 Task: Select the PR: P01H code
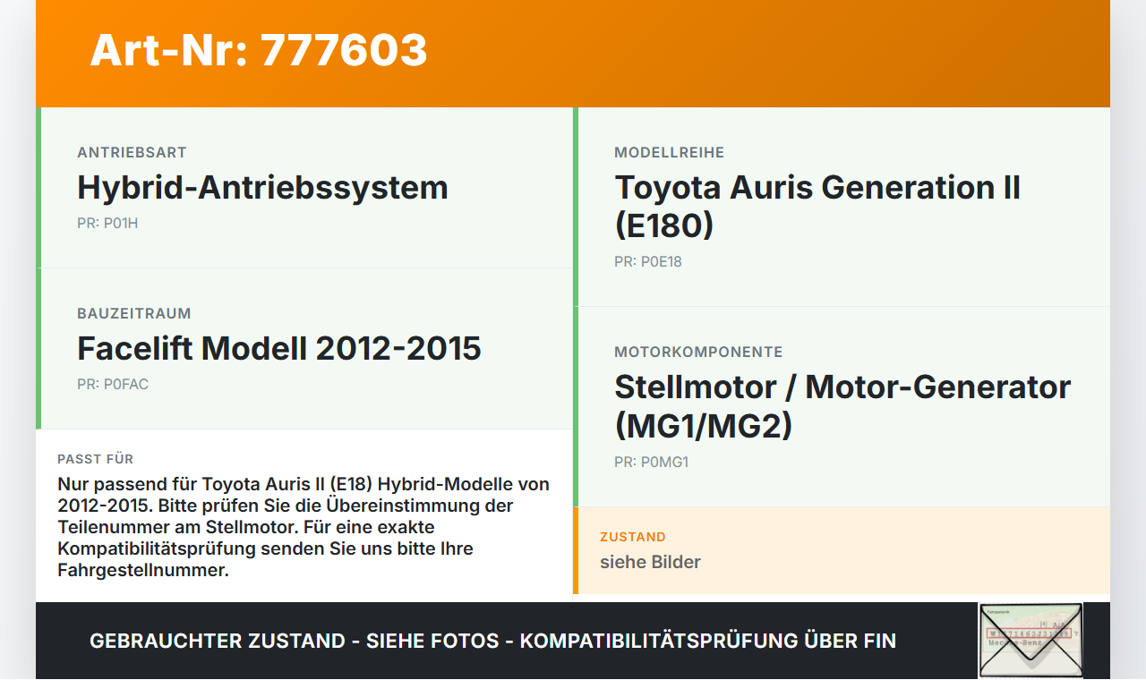(x=107, y=224)
